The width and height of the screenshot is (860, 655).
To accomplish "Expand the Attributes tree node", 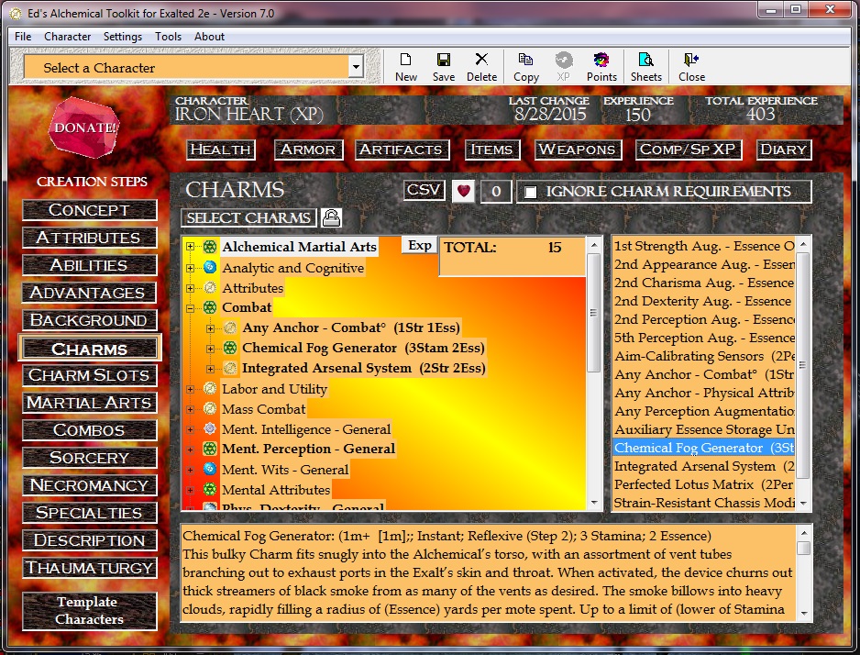I will point(191,288).
